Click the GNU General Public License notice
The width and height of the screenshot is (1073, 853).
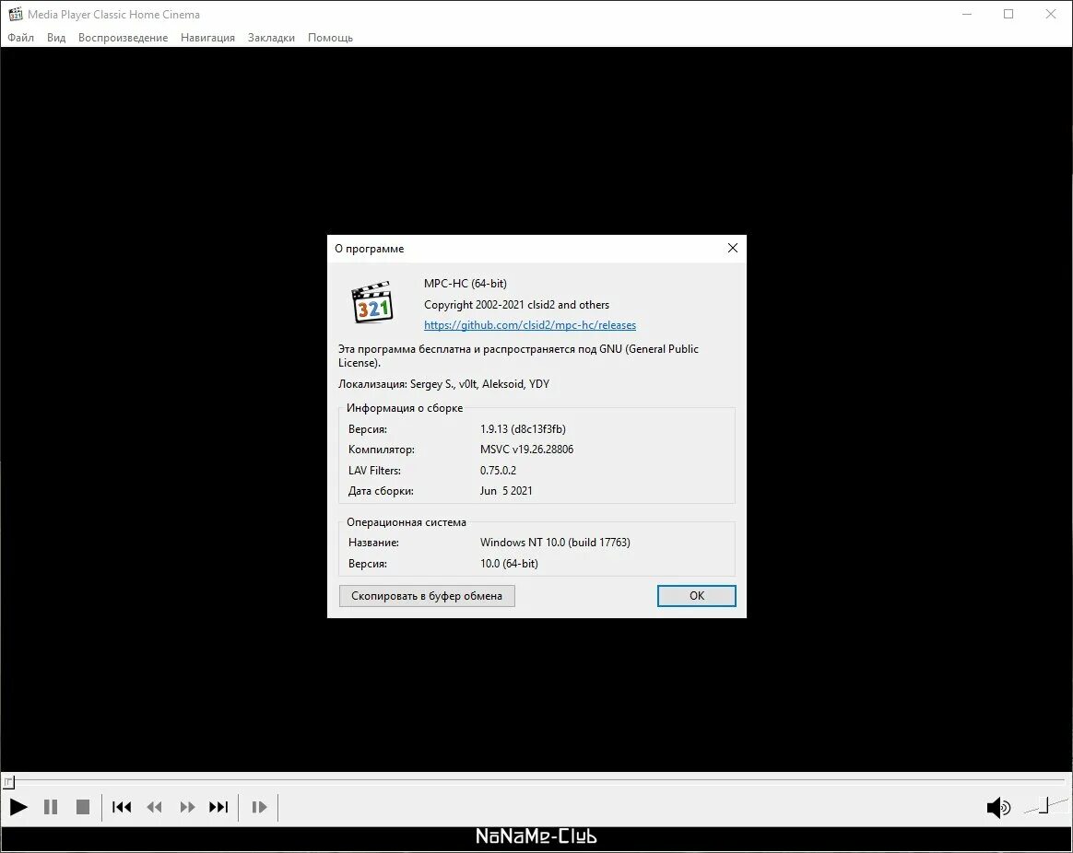click(518, 356)
